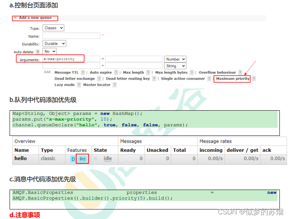Open the String argument type dropdown
This screenshot has height=219, width=289.
click(x=175, y=66)
